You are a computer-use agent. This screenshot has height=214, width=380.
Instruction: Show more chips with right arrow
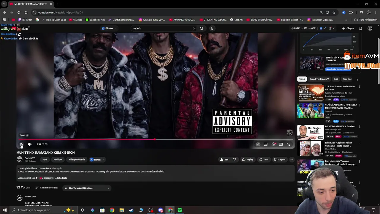point(357,80)
